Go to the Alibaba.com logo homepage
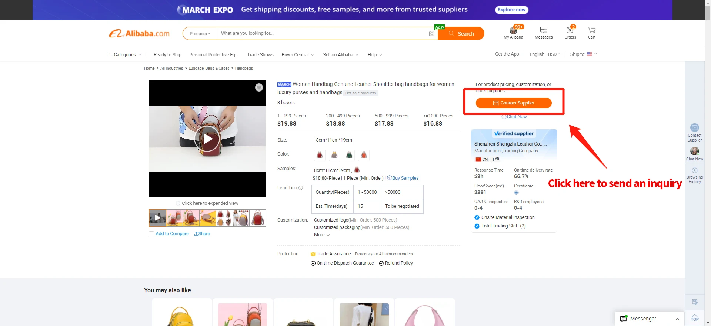The width and height of the screenshot is (711, 326). pos(139,33)
